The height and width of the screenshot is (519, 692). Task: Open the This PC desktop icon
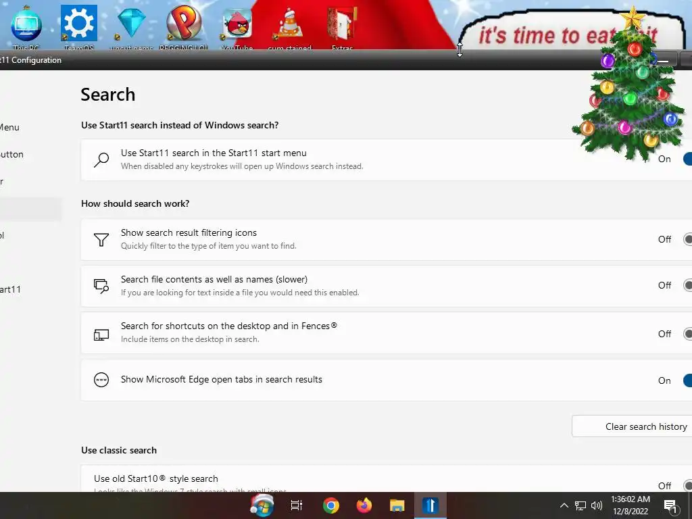point(26,27)
